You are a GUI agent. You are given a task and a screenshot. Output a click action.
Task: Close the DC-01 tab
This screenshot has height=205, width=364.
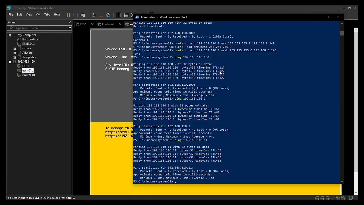tap(92, 24)
